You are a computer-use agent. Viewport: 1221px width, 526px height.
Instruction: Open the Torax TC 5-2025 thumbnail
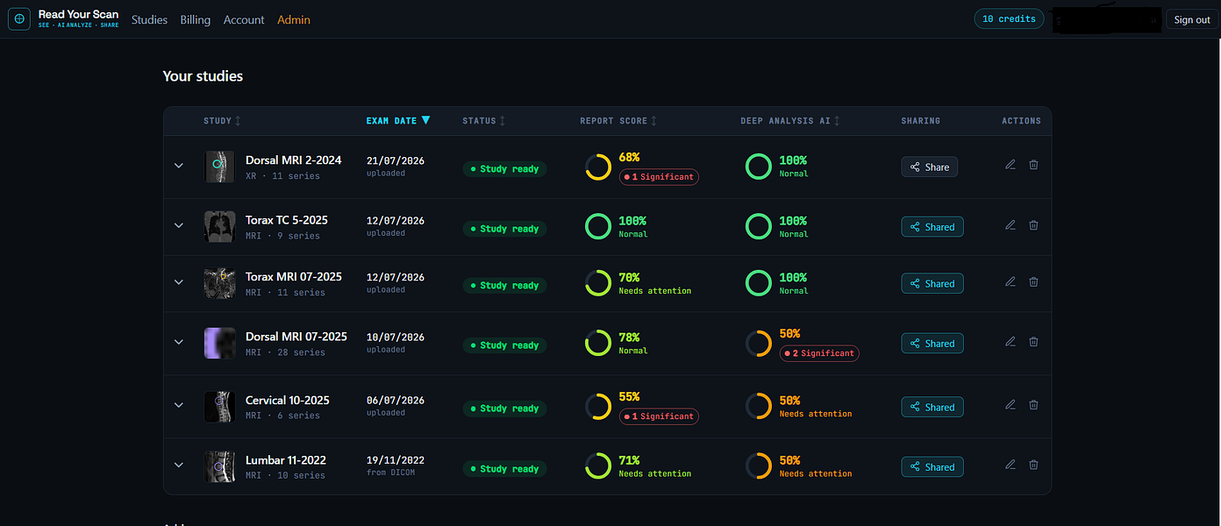(219, 226)
